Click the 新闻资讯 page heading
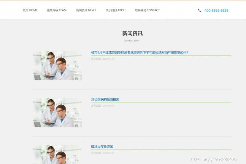246x164 pixels. pyautogui.click(x=132, y=34)
